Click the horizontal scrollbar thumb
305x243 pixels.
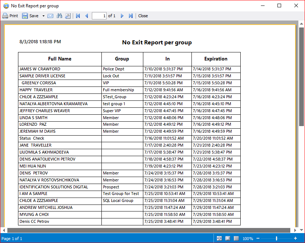point(149,230)
